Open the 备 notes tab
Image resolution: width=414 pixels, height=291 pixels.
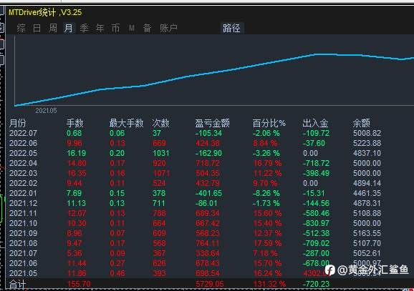(x=147, y=28)
